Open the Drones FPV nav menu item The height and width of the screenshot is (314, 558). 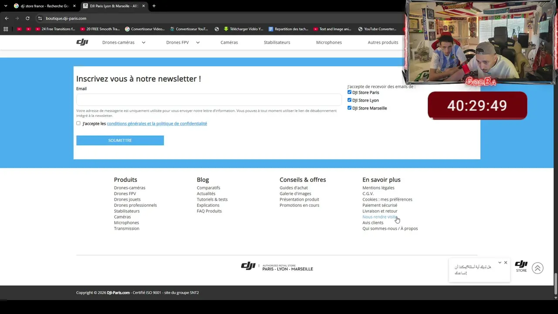click(x=177, y=42)
